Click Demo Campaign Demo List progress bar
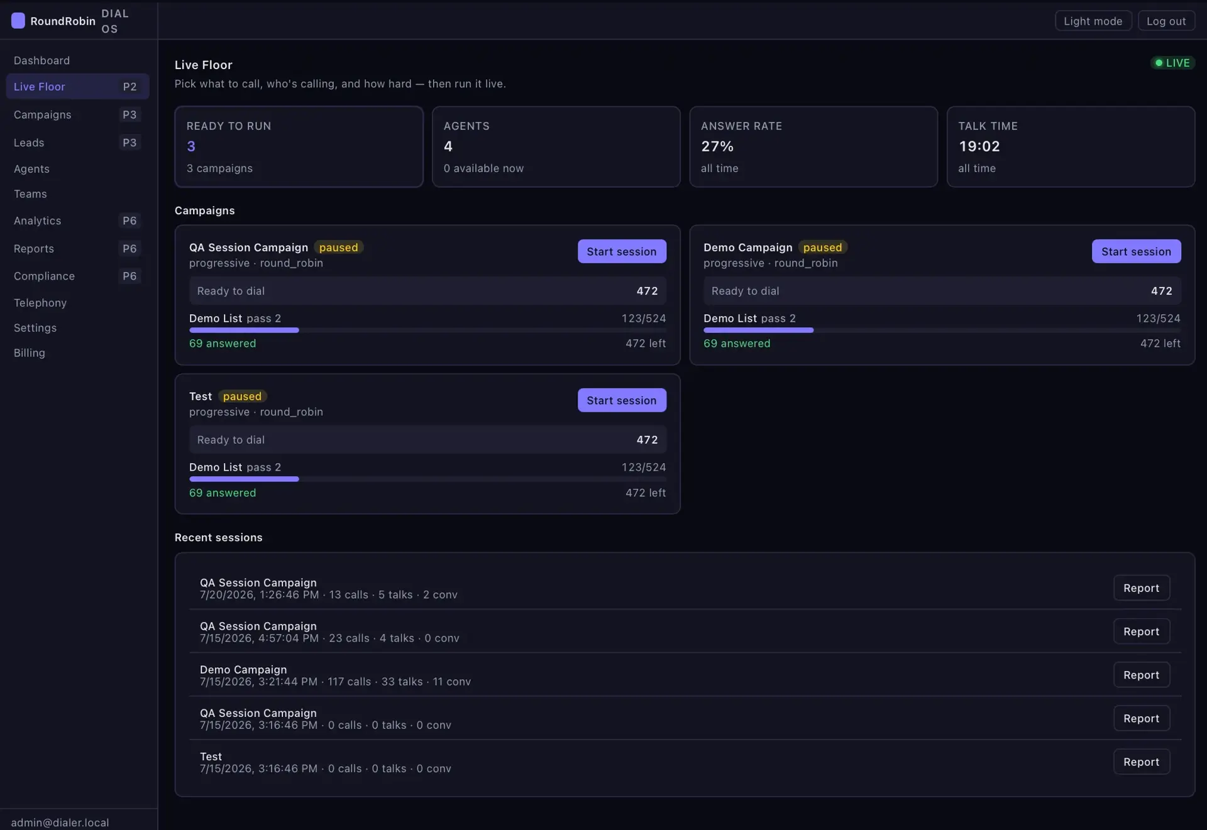The image size is (1207, 830). click(942, 330)
